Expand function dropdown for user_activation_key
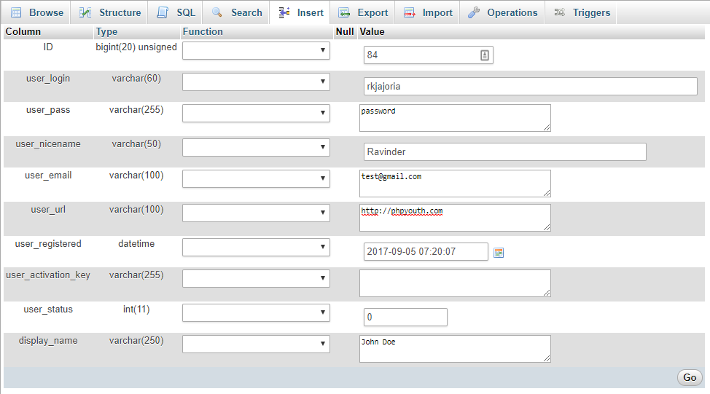This screenshot has width=710, height=394. [256, 278]
